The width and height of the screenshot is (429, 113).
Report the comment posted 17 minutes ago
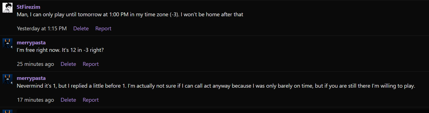[91, 100]
